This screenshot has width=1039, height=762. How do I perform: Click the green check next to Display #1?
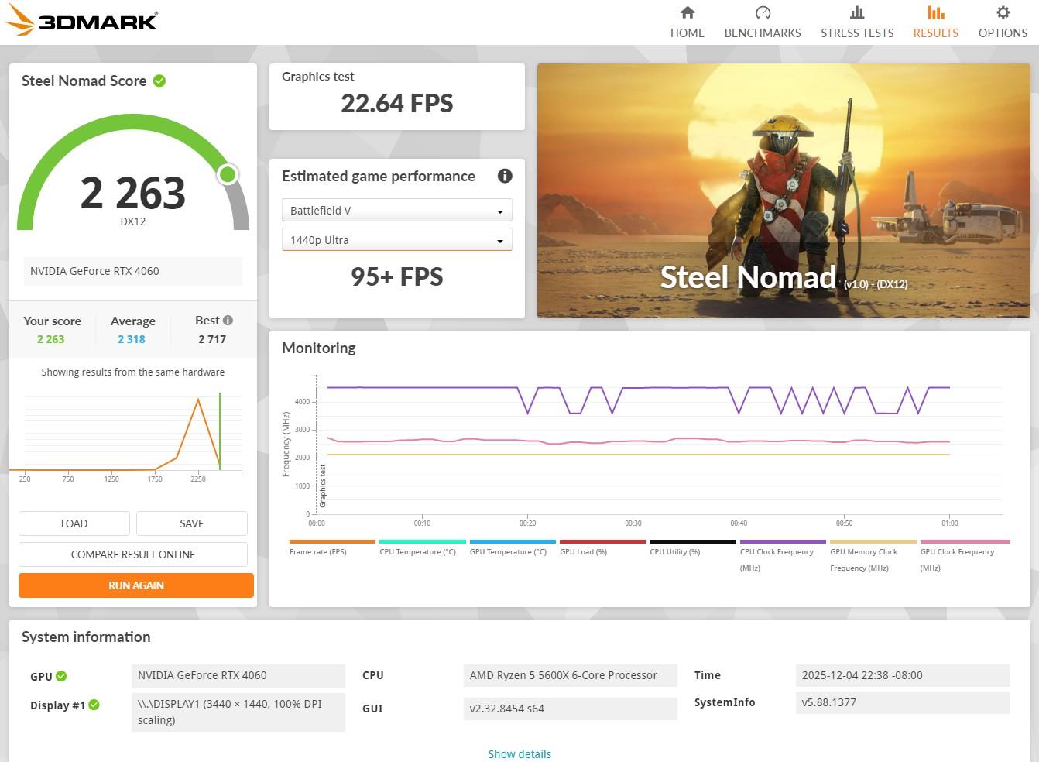(94, 705)
